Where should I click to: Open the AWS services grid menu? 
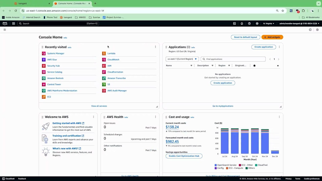pos(13,24)
